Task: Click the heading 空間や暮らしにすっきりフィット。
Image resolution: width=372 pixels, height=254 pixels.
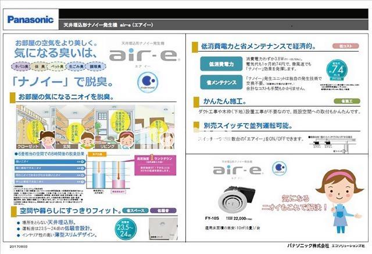Action: 70,211
